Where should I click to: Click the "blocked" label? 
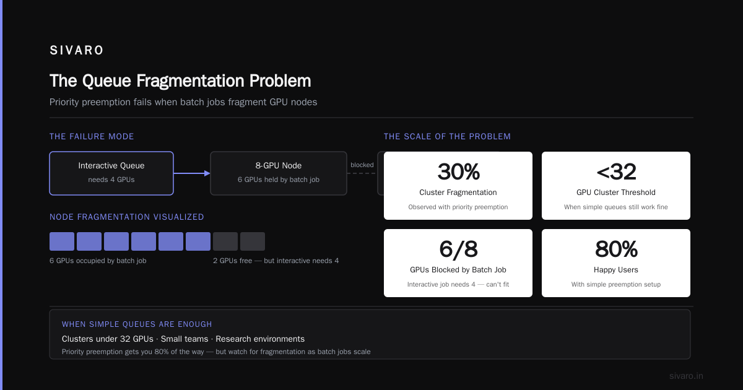[362, 165]
